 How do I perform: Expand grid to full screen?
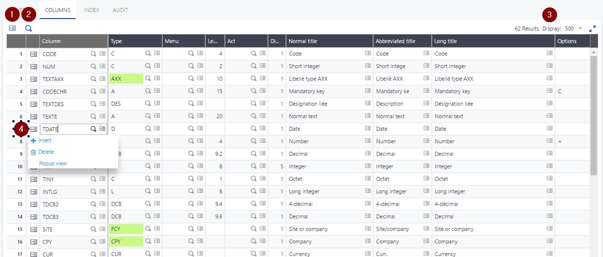pos(592,29)
